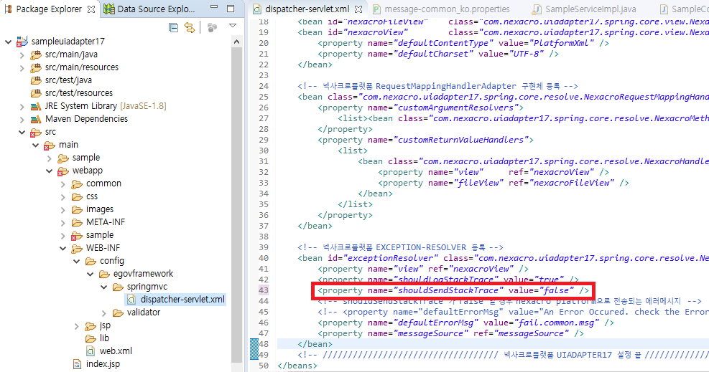Close the dispatcher-servlet.xml editor tab
The image size is (709, 372).
tap(358, 9)
